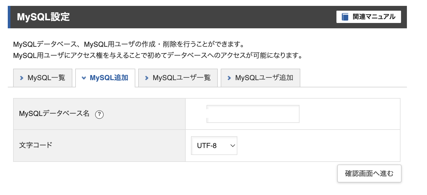The image size is (427, 195).
Task: Click the down chevron on MySQL追加 tab
Action: (84, 78)
